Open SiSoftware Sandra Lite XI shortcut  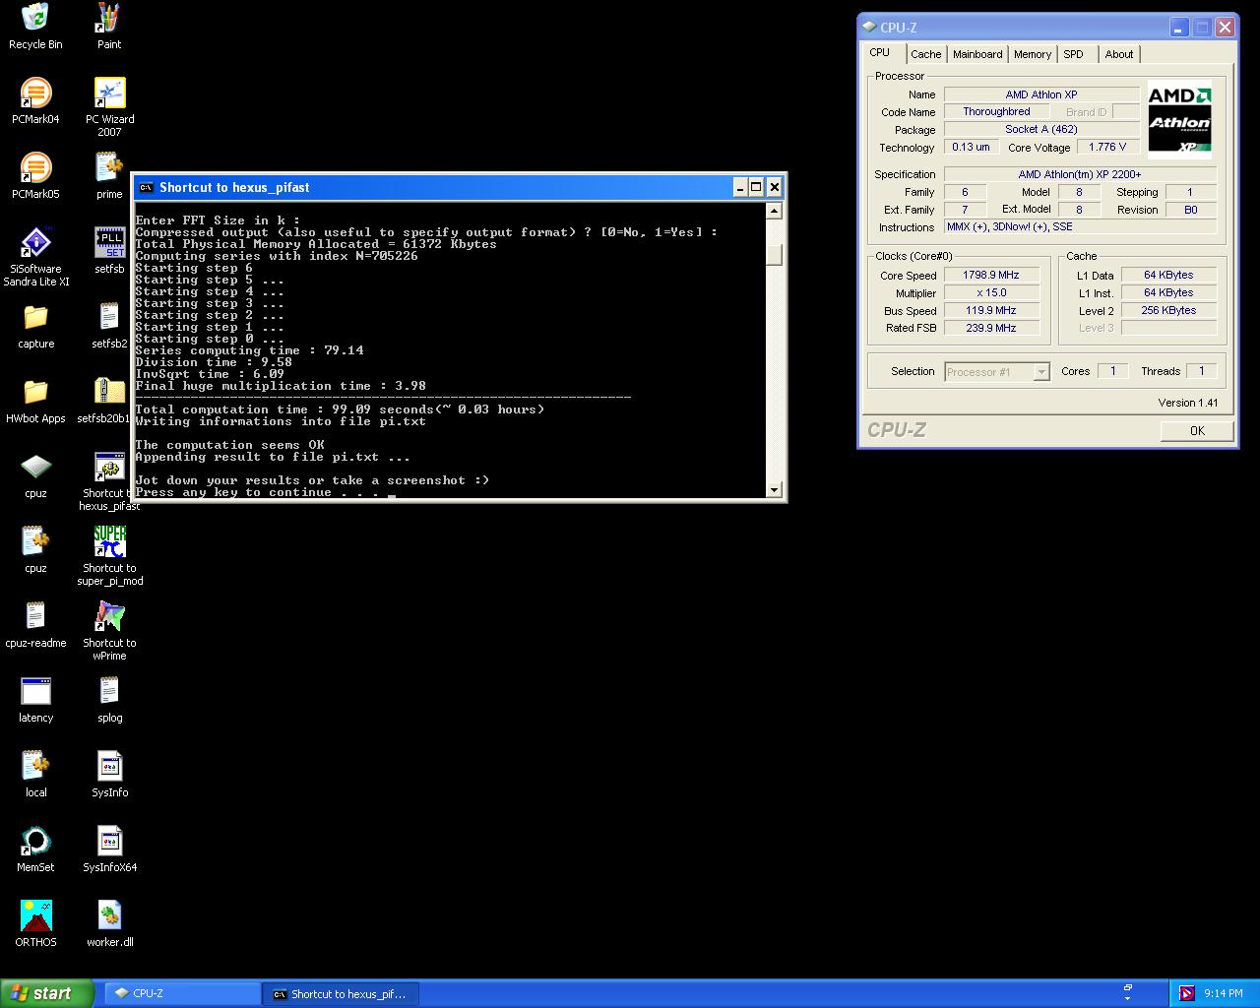[x=35, y=243]
